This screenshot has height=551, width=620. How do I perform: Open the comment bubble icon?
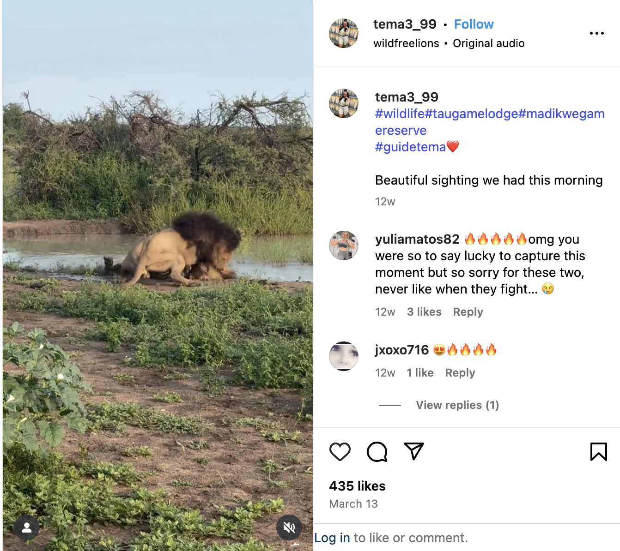point(377,452)
